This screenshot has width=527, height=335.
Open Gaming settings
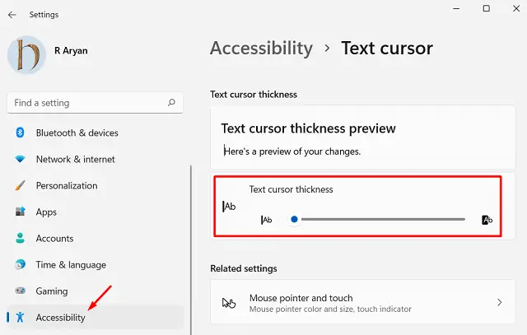coord(52,291)
